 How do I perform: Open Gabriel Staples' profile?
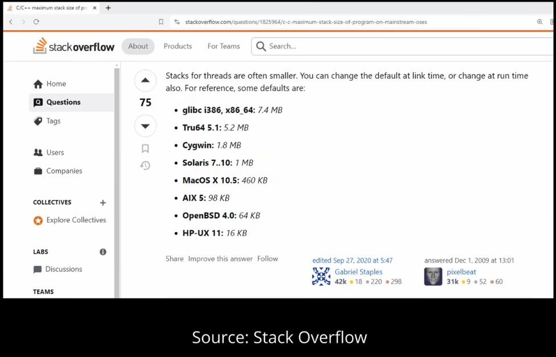[358, 272]
